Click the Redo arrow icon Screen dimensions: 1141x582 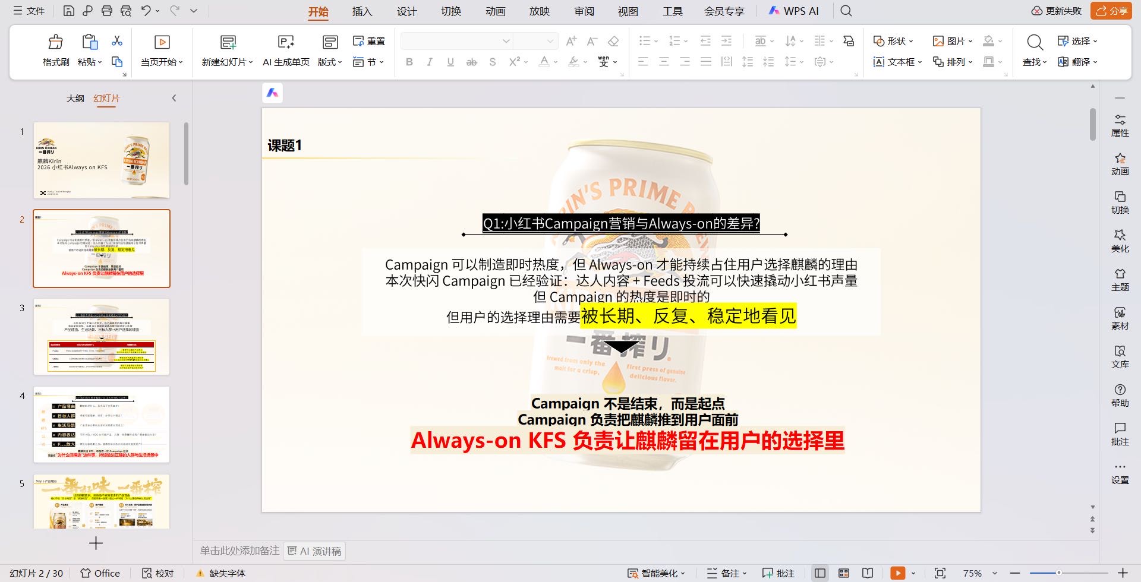[175, 11]
